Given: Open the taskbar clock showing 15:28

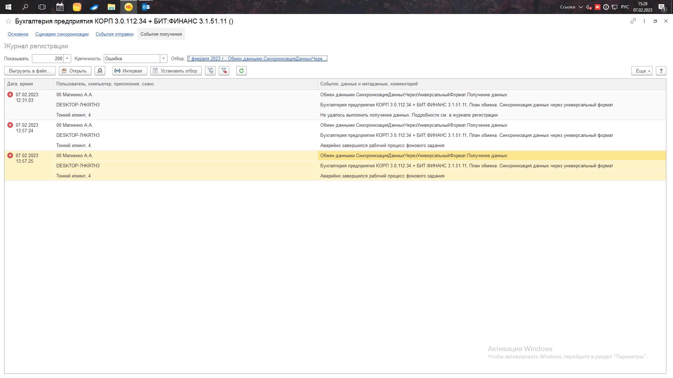Looking at the screenshot, I should pos(643,7).
